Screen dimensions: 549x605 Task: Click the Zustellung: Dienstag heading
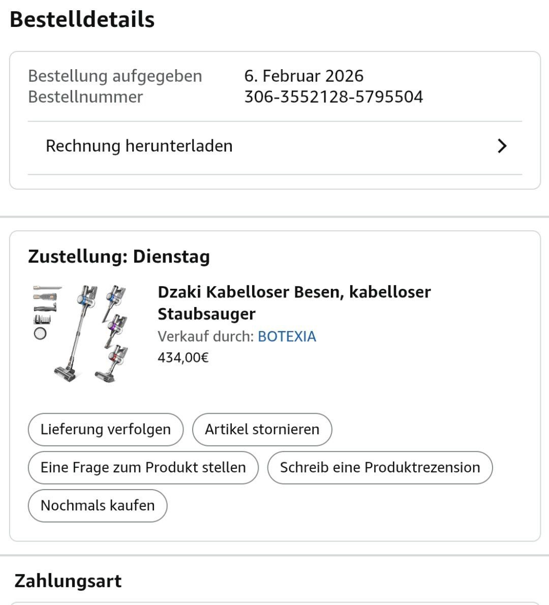[119, 256]
